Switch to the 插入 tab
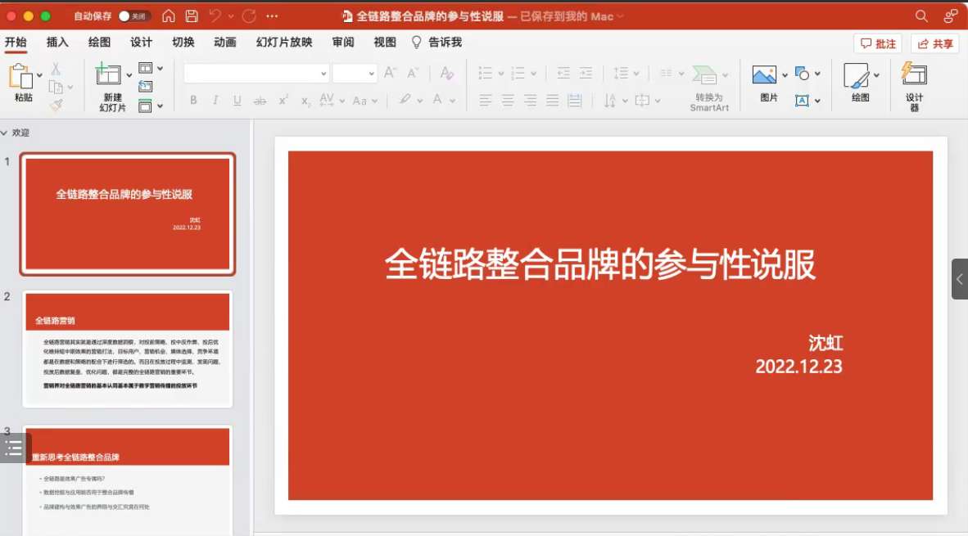The width and height of the screenshot is (968, 536). (57, 43)
